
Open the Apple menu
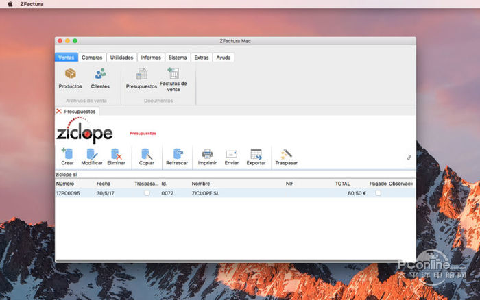(8, 4)
